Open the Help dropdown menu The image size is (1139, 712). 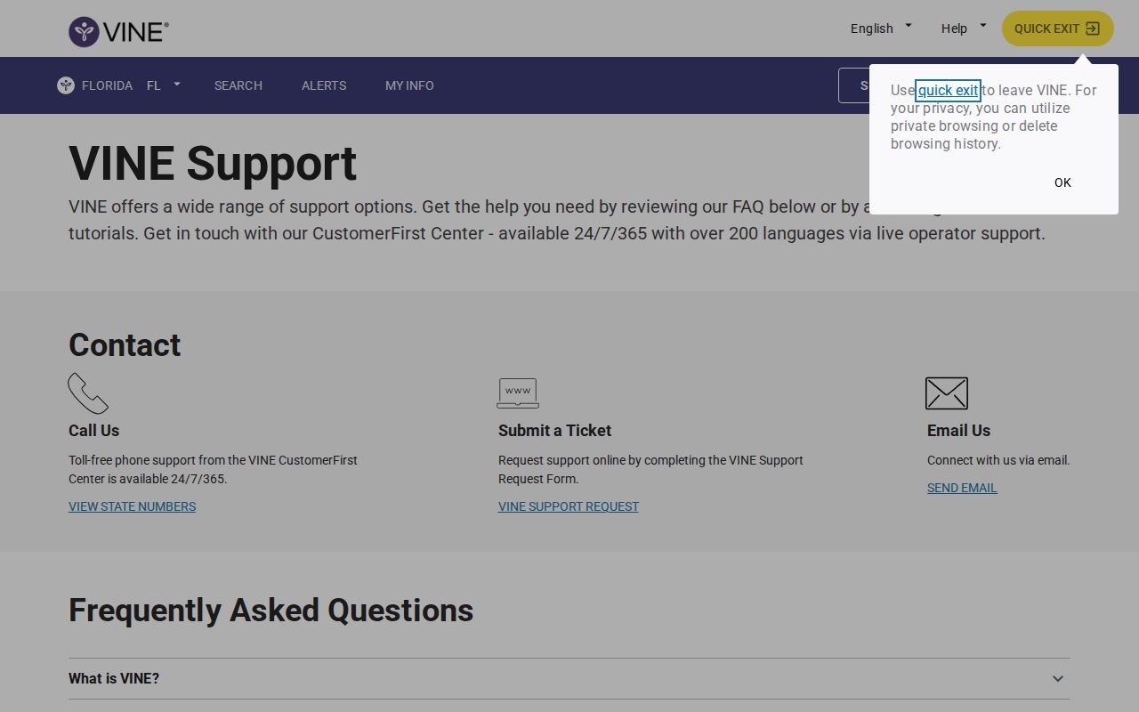[x=964, y=28]
